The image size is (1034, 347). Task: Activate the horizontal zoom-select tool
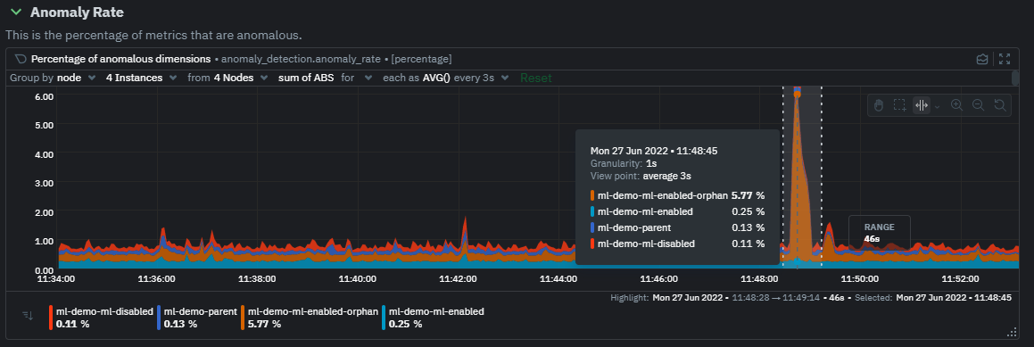click(922, 105)
